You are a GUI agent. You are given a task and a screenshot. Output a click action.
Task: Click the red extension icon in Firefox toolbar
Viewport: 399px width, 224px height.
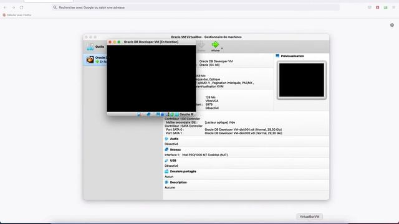click(378, 7)
